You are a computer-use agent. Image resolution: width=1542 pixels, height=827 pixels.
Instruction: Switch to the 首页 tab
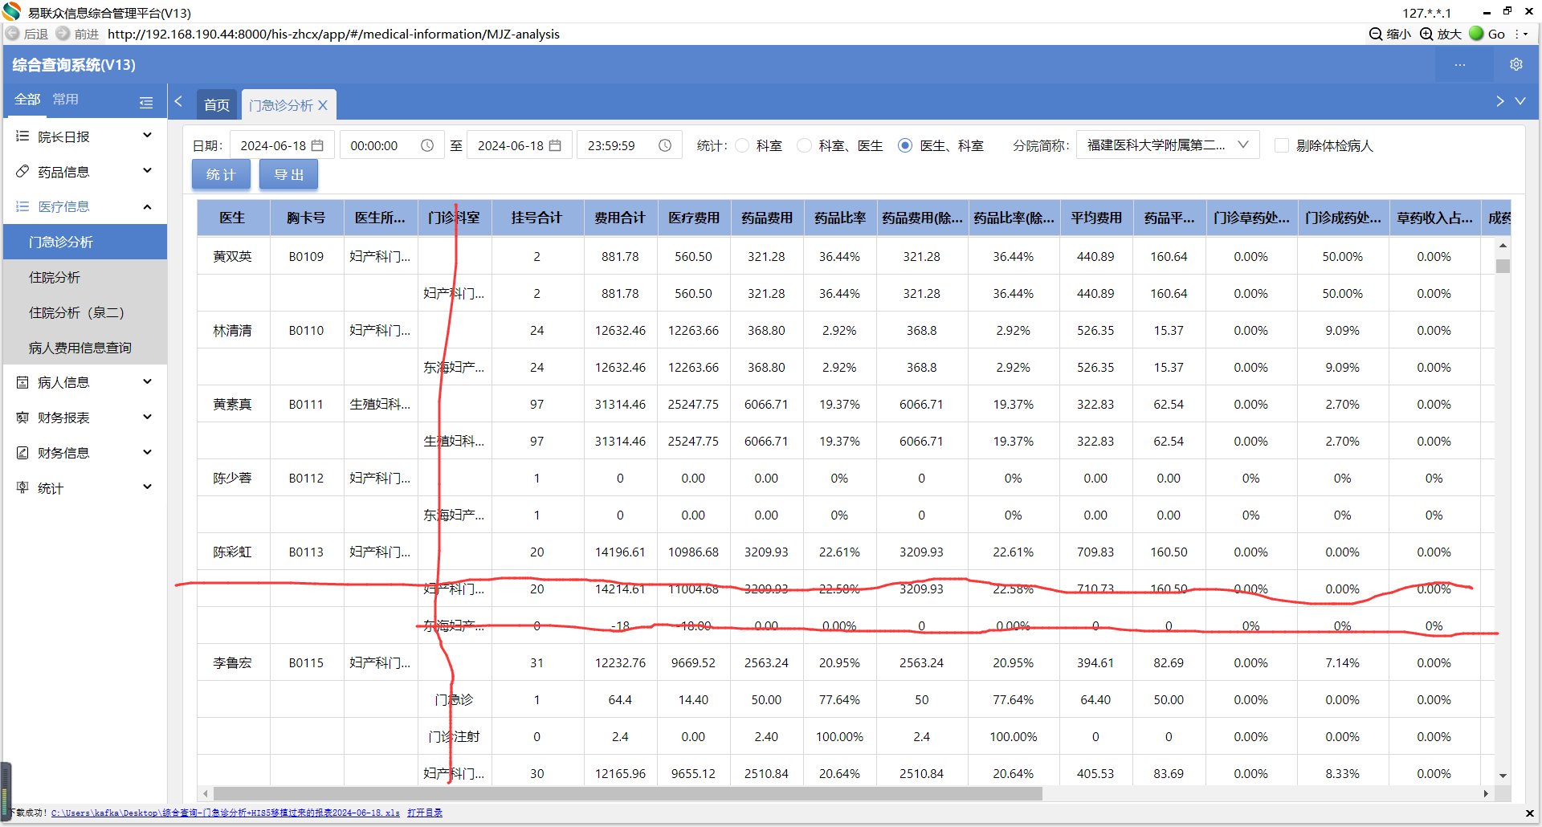pyautogui.click(x=217, y=105)
